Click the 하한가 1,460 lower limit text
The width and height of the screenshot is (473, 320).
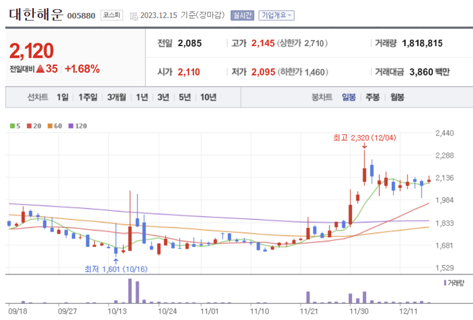pos(303,72)
